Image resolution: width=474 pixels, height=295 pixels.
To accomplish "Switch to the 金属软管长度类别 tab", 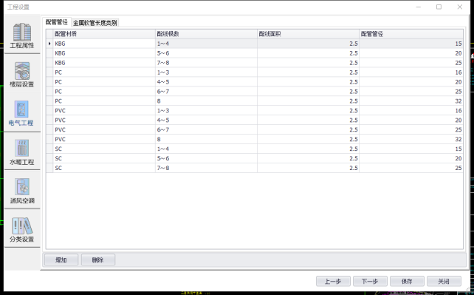I will point(95,23).
